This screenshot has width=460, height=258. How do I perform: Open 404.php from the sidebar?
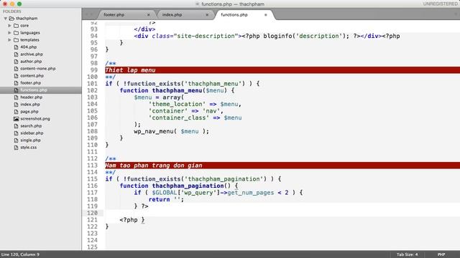tap(29, 47)
